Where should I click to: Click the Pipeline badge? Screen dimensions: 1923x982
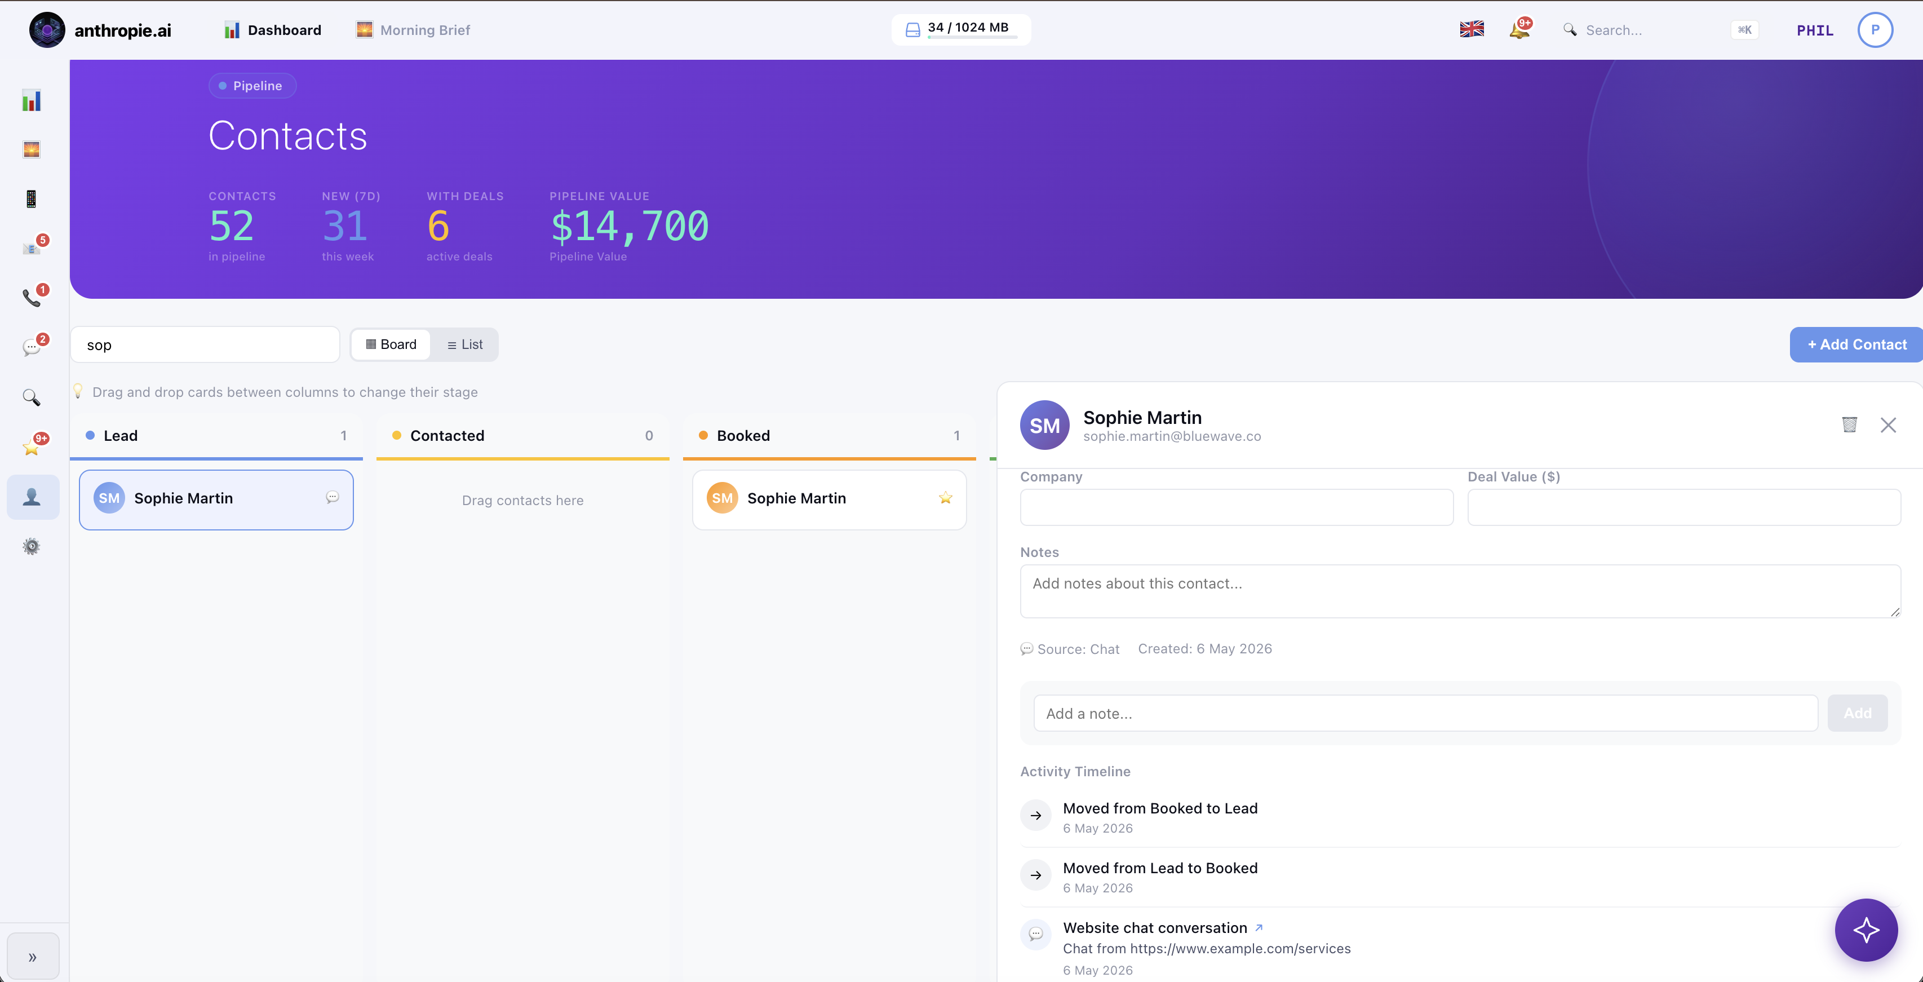pyautogui.click(x=251, y=86)
